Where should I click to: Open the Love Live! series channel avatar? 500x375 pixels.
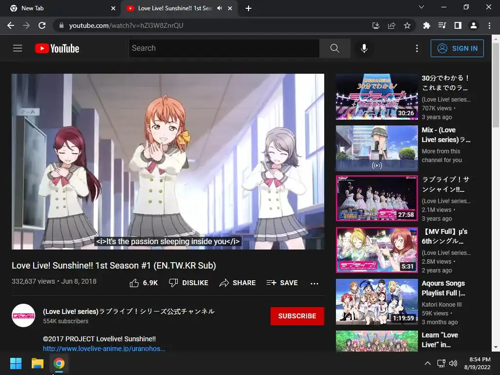click(23, 315)
